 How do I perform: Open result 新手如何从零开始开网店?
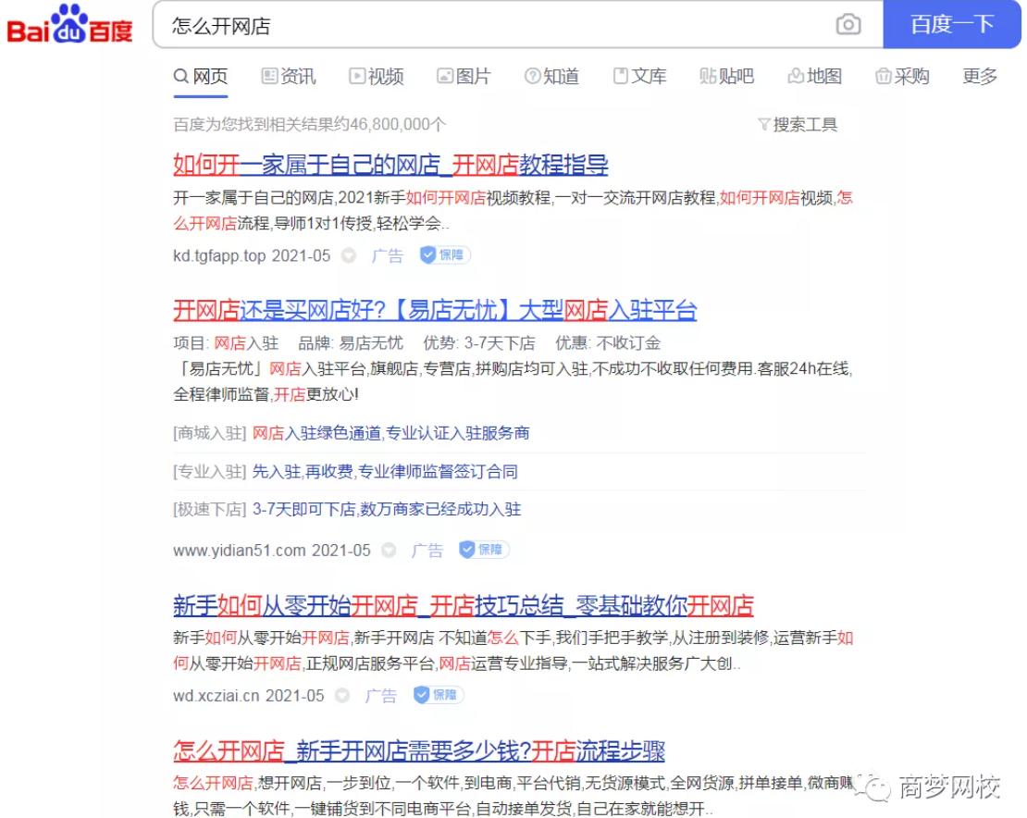coord(463,605)
